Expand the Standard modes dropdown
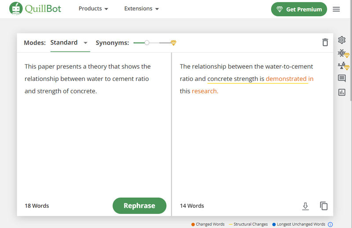The height and width of the screenshot is (228, 352). pyautogui.click(x=69, y=43)
